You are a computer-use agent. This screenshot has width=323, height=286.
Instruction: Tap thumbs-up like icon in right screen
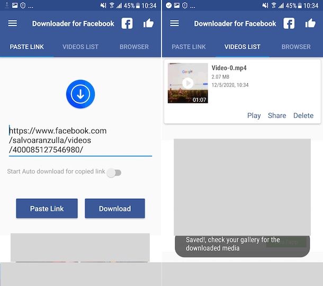(310, 23)
